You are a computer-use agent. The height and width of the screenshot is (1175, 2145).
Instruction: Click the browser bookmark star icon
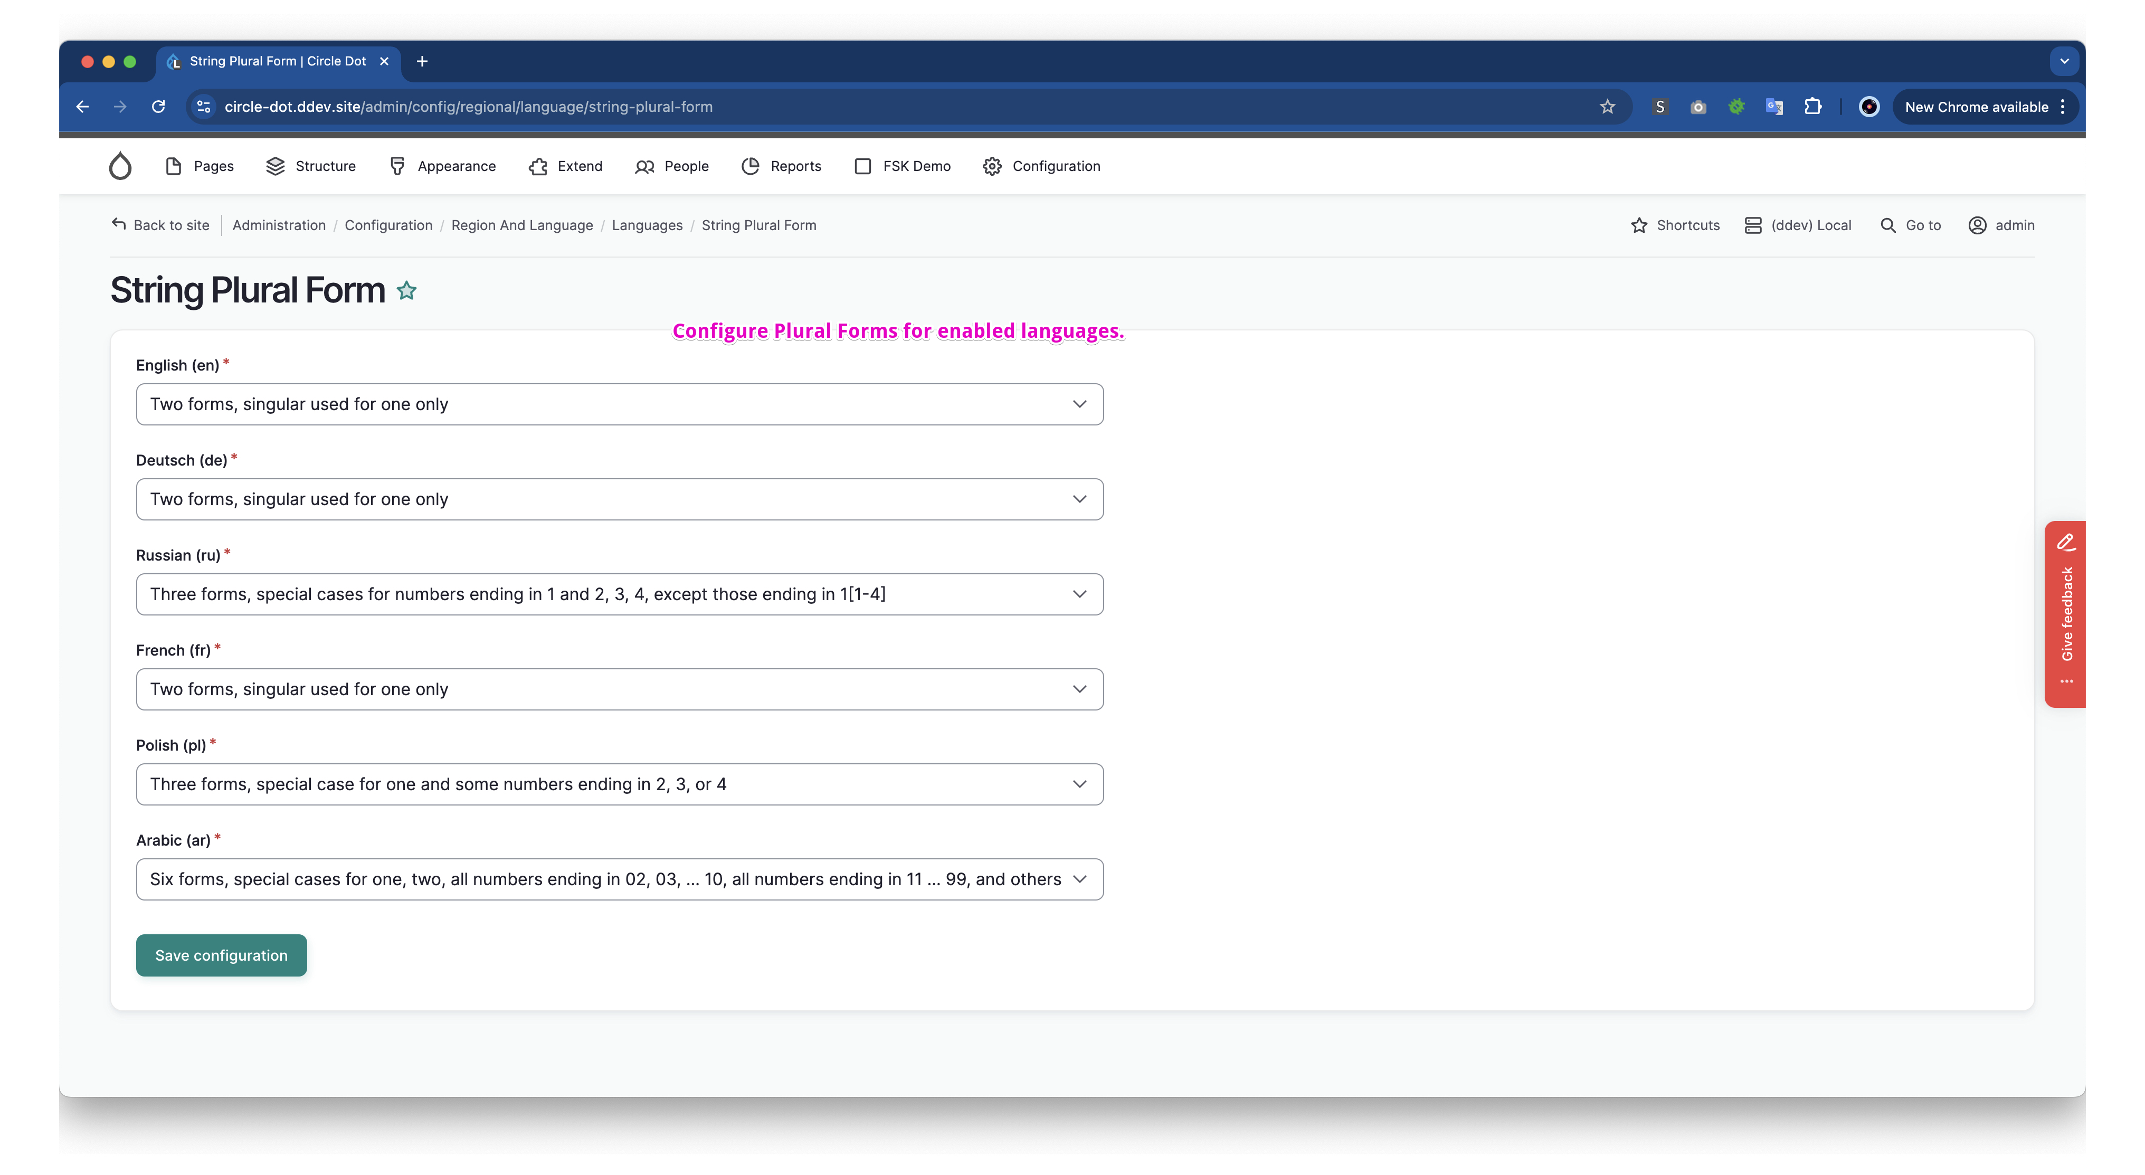1607,107
